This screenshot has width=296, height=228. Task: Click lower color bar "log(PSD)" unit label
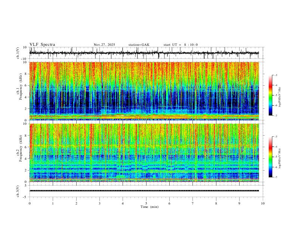tap(280, 158)
